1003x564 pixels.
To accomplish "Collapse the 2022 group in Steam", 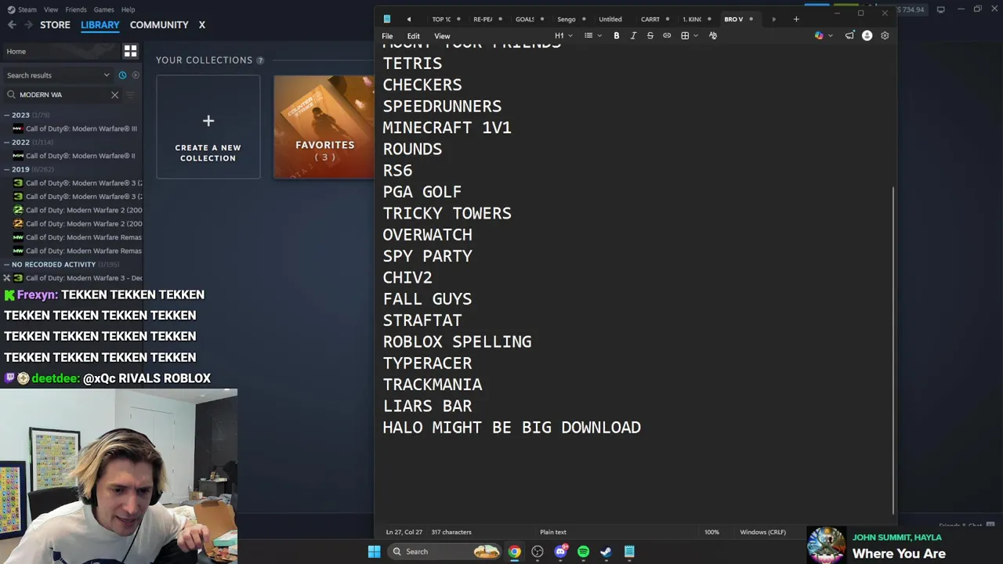I will click(6, 143).
